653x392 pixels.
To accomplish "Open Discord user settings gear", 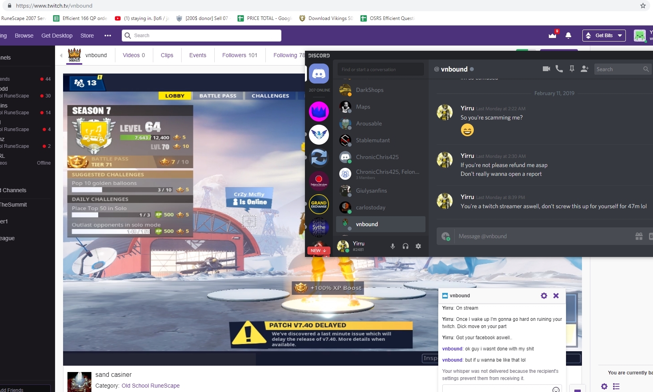I will 418,246.
